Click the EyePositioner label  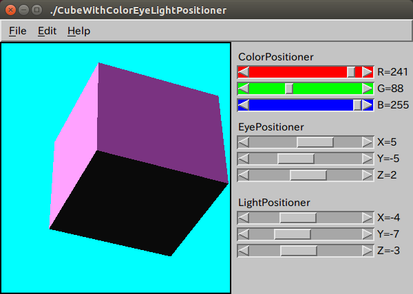pos(271,127)
